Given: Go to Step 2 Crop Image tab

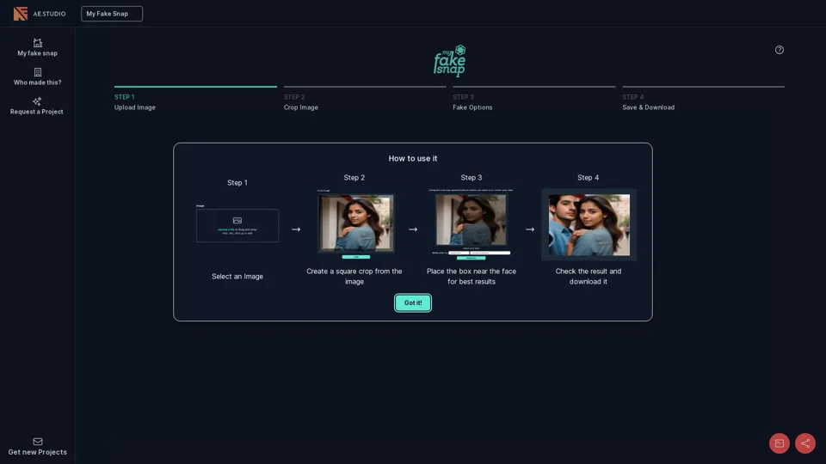Looking at the screenshot, I should [x=365, y=101].
